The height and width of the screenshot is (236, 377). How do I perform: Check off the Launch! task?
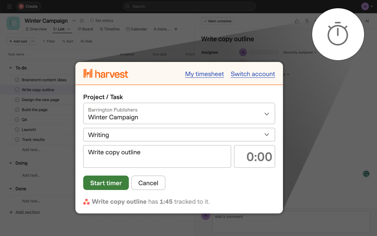pyautogui.click(x=17, y=130)
